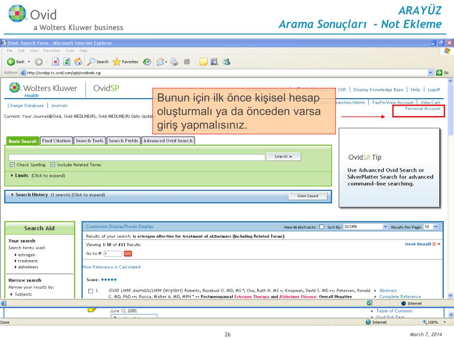The image size is (454, 340).
Task: Click the Change Database link
Action: [26, 105]
